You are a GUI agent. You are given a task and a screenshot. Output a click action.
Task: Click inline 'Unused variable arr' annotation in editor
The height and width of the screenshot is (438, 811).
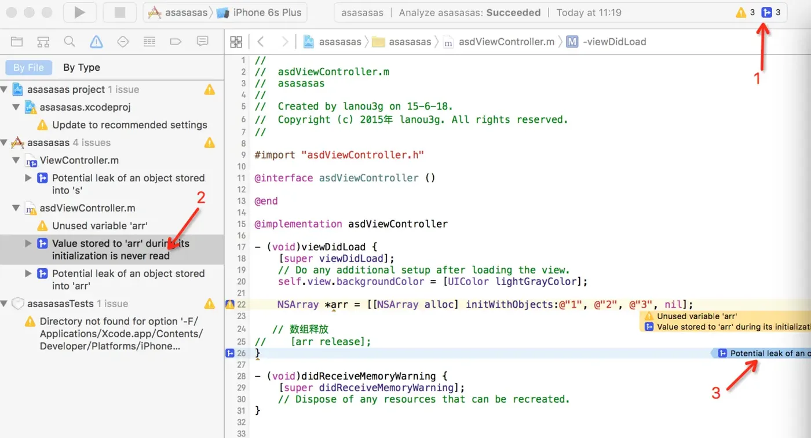click(x=697, y=316)
